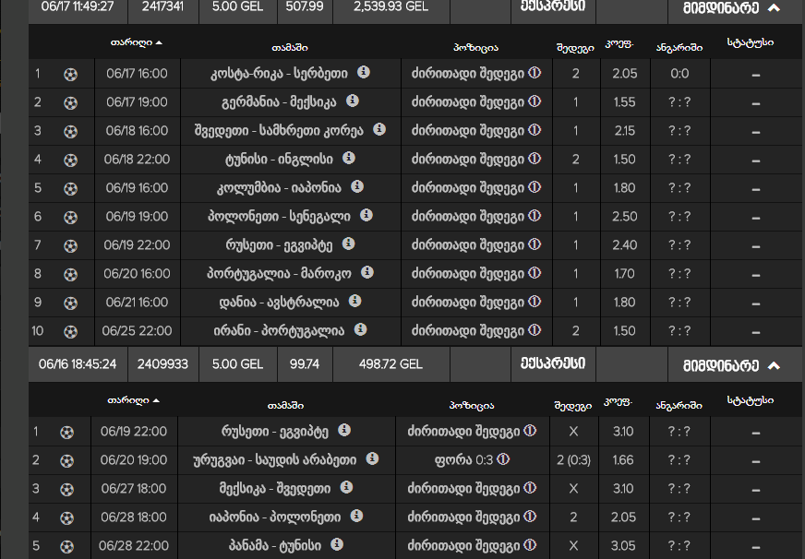The height and width of the screenshot is (559, 805).
Task: Sort second ticket table by თარიღი
Action: point(133,400)
